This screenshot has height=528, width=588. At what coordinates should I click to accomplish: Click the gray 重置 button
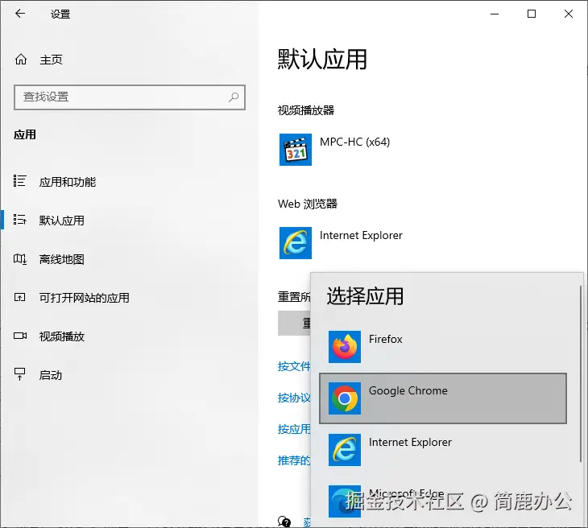point(294,323)
